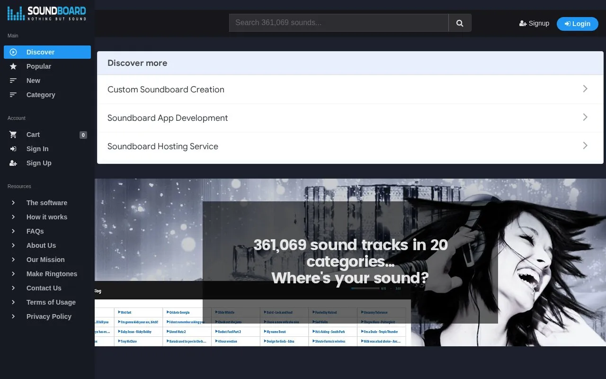Open the About Us link
Image resolution: width=606 pixels, height=379 pixels.
pos(41,245)
